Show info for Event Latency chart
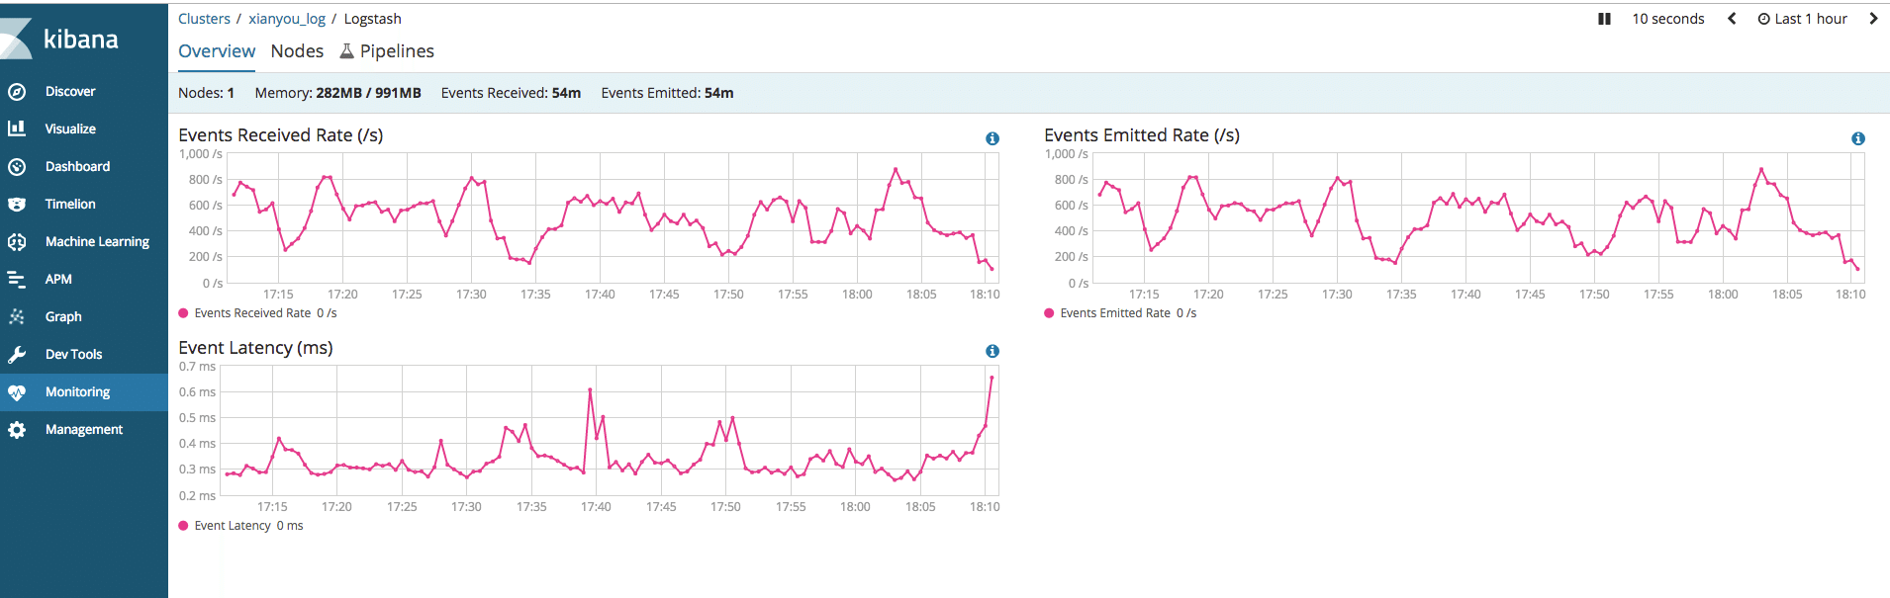Image resolution: width=1890 pixels, height=598 pixels. [x=992, y=351]
